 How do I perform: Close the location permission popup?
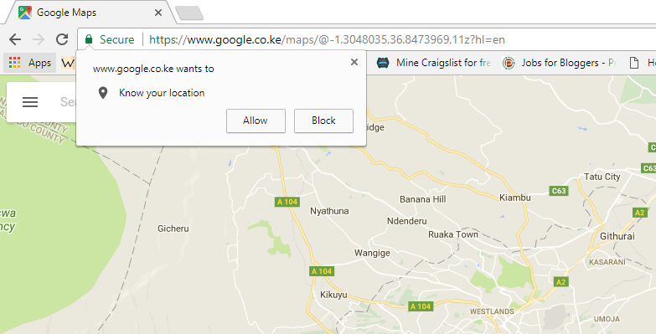click(354, 62)
